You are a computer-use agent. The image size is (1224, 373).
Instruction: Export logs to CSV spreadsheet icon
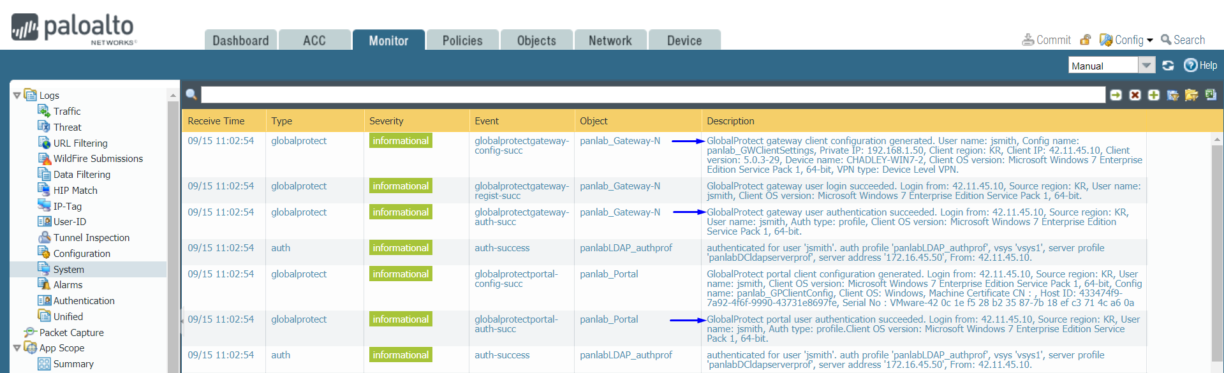click(1211, 95)
